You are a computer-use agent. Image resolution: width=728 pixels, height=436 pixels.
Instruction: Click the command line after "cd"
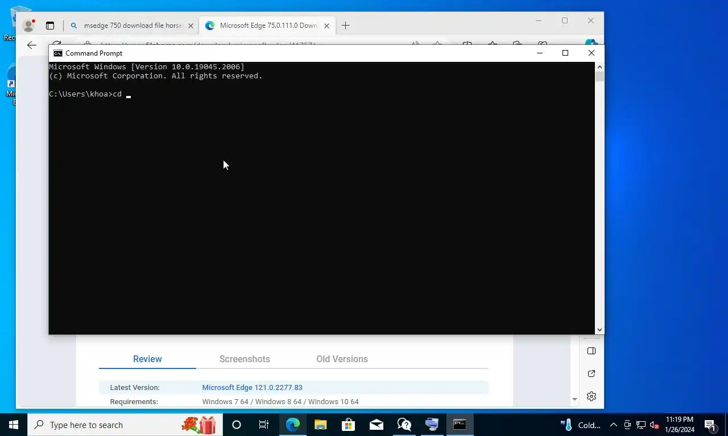[129, 94]
